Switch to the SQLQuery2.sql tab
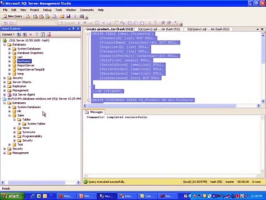 [159, 29]
